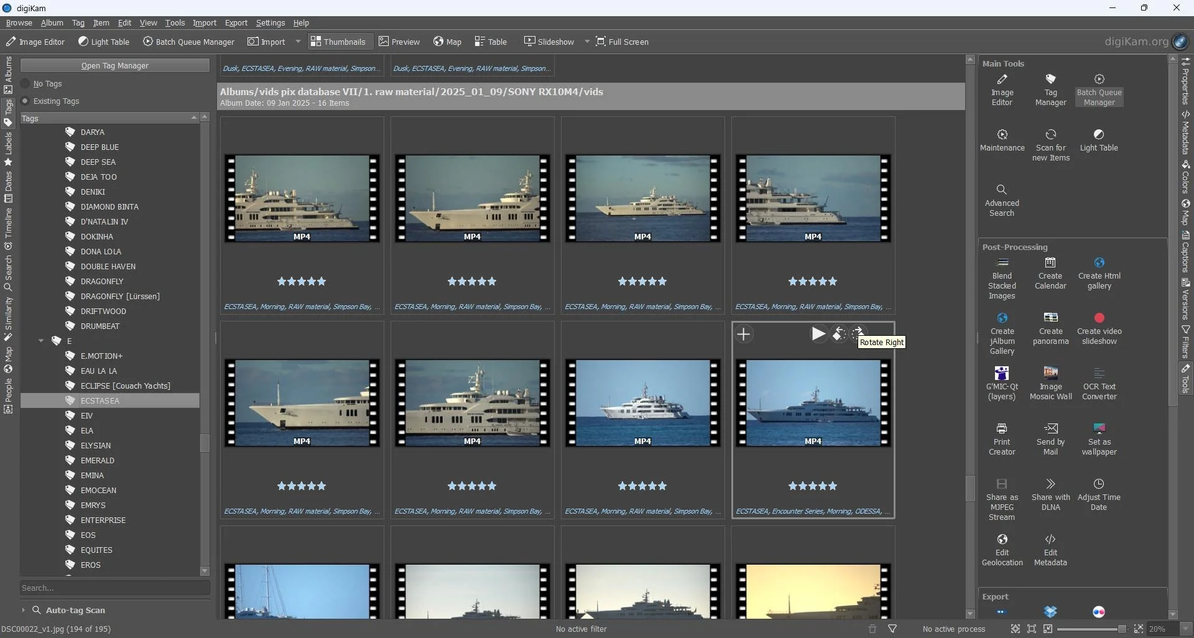This screenshot has width=1194, height=638.
Task: Collapse the E tag group
Action: click(x=41, y=341)
